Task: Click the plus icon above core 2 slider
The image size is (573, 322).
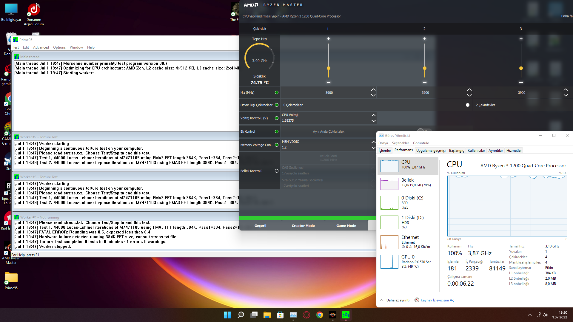Action: (425, 39)
